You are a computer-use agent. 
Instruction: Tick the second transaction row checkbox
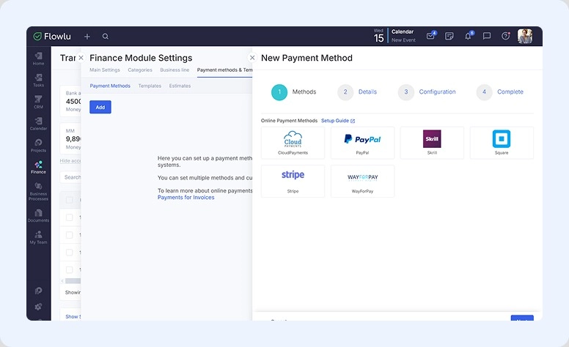tap(70, 235)
